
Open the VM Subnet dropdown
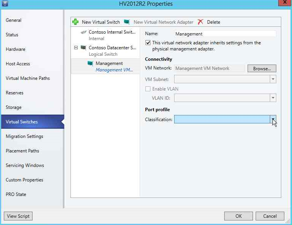[273, 79]
